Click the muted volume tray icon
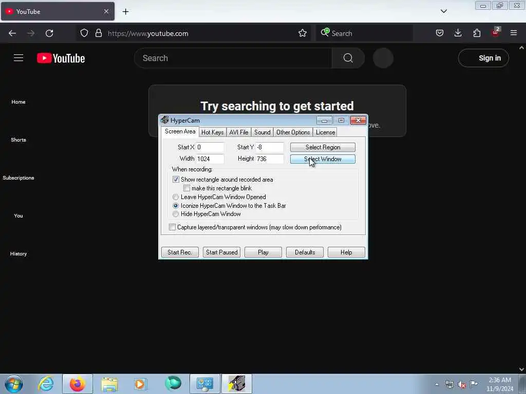The image size is (526, 394). (462, 385)
